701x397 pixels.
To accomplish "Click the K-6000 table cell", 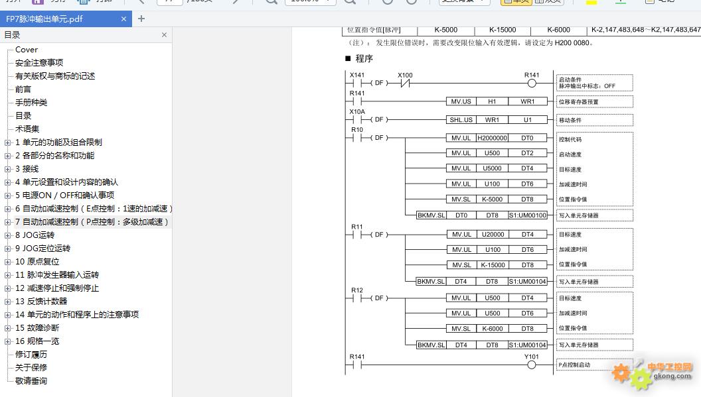I will [x=558, y=30].
